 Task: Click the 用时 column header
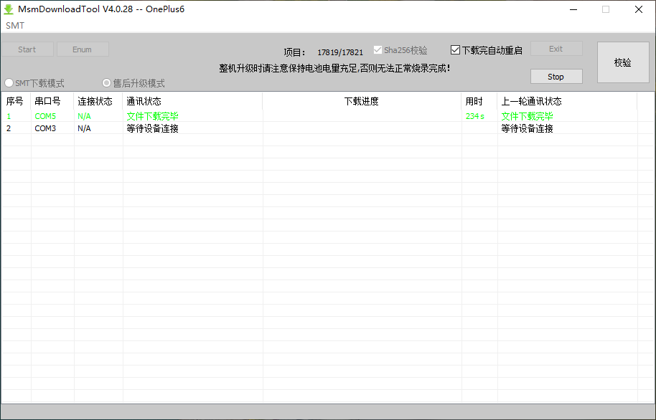479,101
